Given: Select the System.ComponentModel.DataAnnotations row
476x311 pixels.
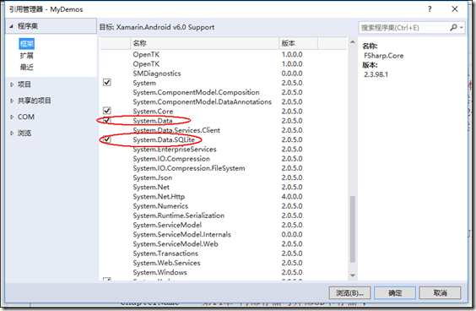Looking at the screenshot, I should (x=224, y=101).
